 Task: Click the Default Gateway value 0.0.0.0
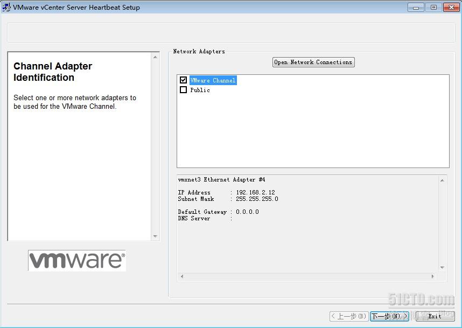tap(247, 212)
